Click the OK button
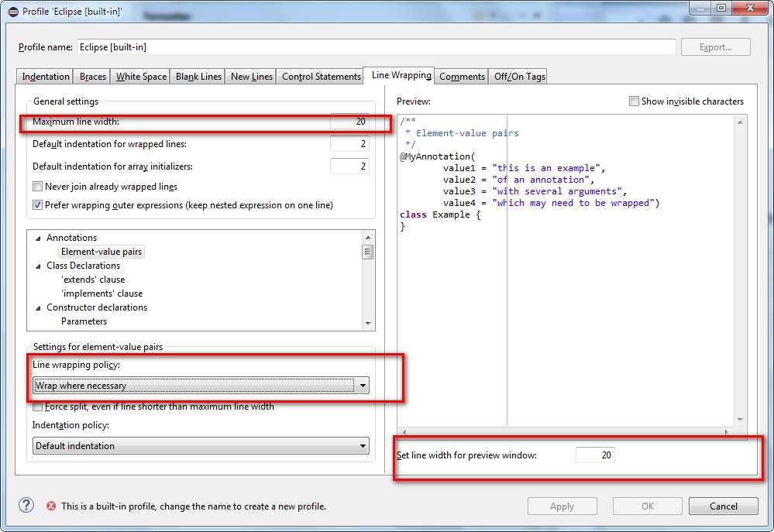Image resolution: width=774 pixels, height=532 pixels. pos(647,506)
